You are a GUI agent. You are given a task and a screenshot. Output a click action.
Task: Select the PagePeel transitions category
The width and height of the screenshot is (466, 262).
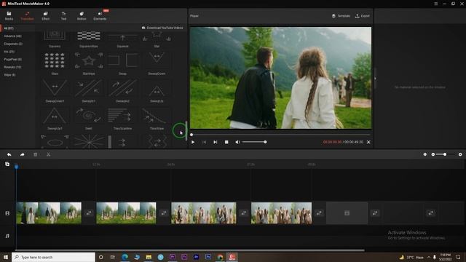[x=13, y=59]
